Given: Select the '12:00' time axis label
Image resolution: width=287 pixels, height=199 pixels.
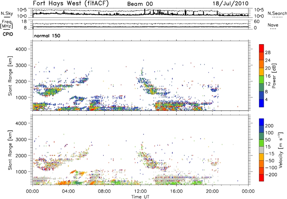Looking at the screenshot, I should pos(140,191).
